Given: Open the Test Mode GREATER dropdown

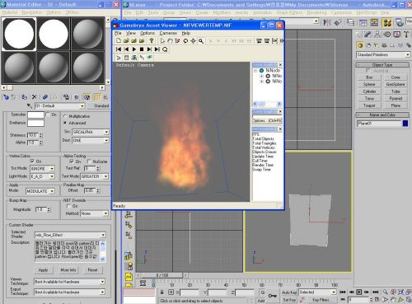Looking at the screenshot, I should 95,176.
